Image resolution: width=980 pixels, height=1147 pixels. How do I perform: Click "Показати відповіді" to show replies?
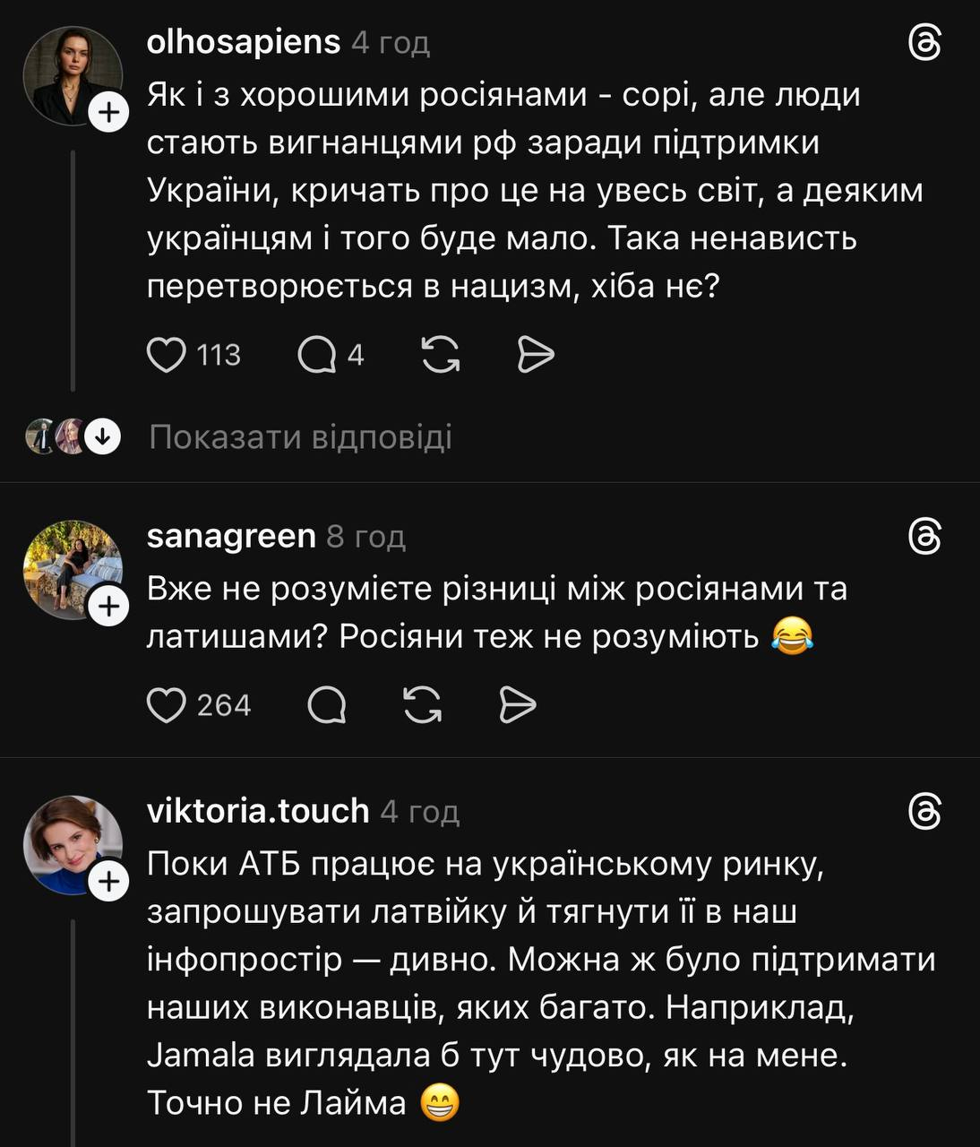(300, 437)
